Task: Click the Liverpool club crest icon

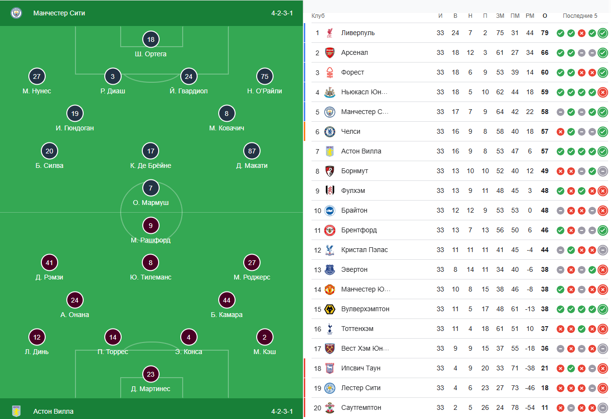Action: [329, 33]
